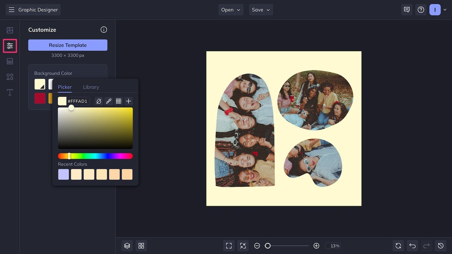This screenshot has height=254, width=452.
Task: Expand the account chevron beside avatar
Action: (x=445, y=10)
